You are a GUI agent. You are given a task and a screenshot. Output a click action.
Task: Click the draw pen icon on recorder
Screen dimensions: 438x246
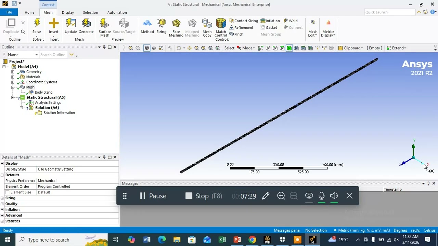266,196
